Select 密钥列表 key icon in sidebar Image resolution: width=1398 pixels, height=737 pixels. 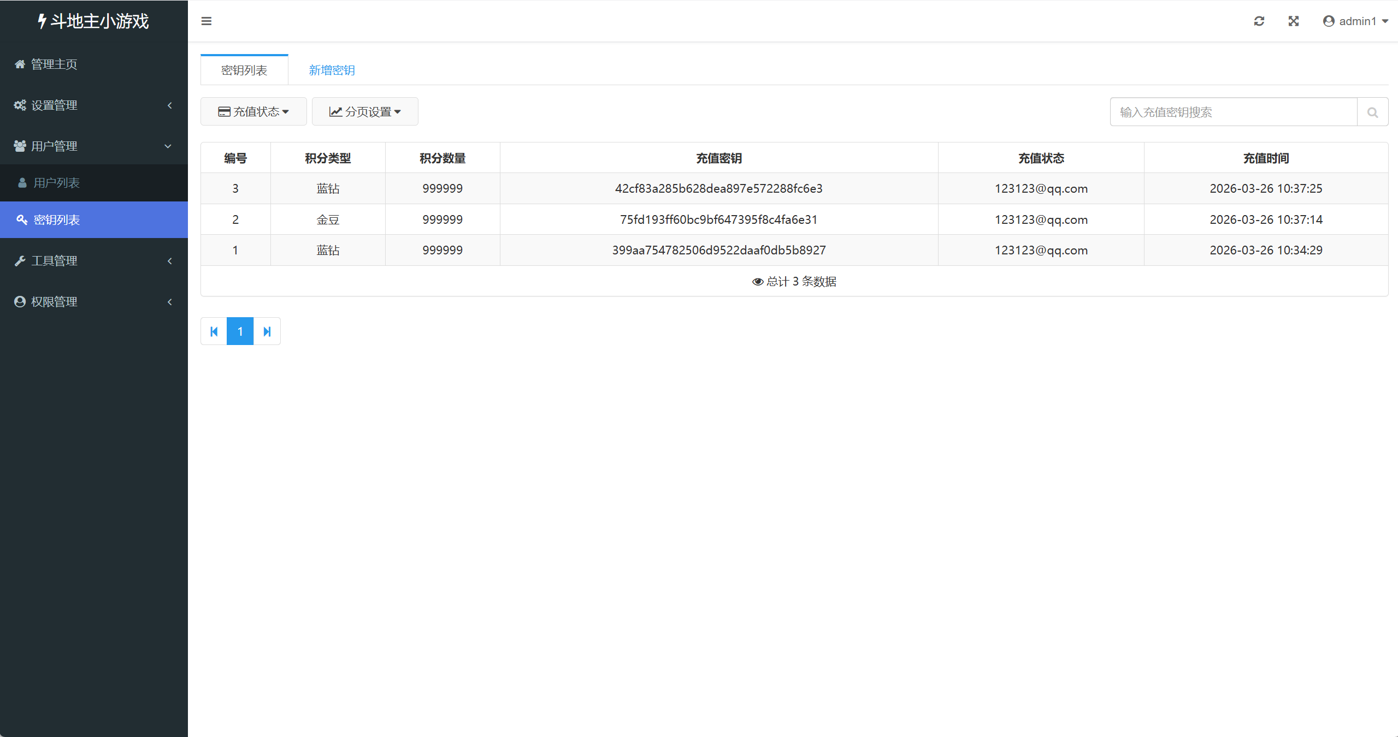click(22, 219)
